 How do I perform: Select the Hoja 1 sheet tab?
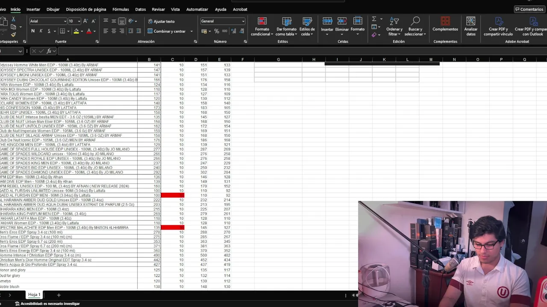pos(34,295)
